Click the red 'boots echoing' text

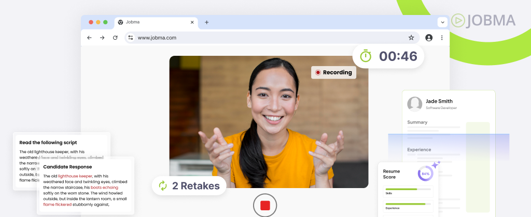tap(104, 188)
